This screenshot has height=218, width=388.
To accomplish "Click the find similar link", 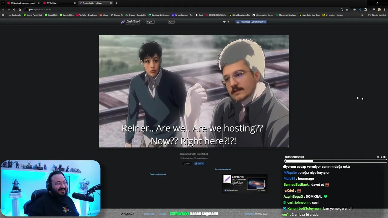I will click(187, 158).
